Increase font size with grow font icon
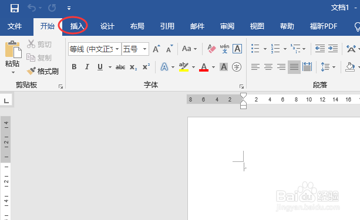The width and height of the screenshot is (360, 220). click(x=156, y=49)
